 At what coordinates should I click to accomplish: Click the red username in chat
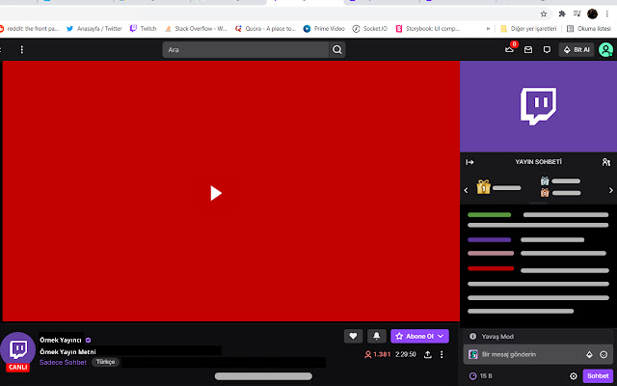pyautogui.click(x=491, y=268)
